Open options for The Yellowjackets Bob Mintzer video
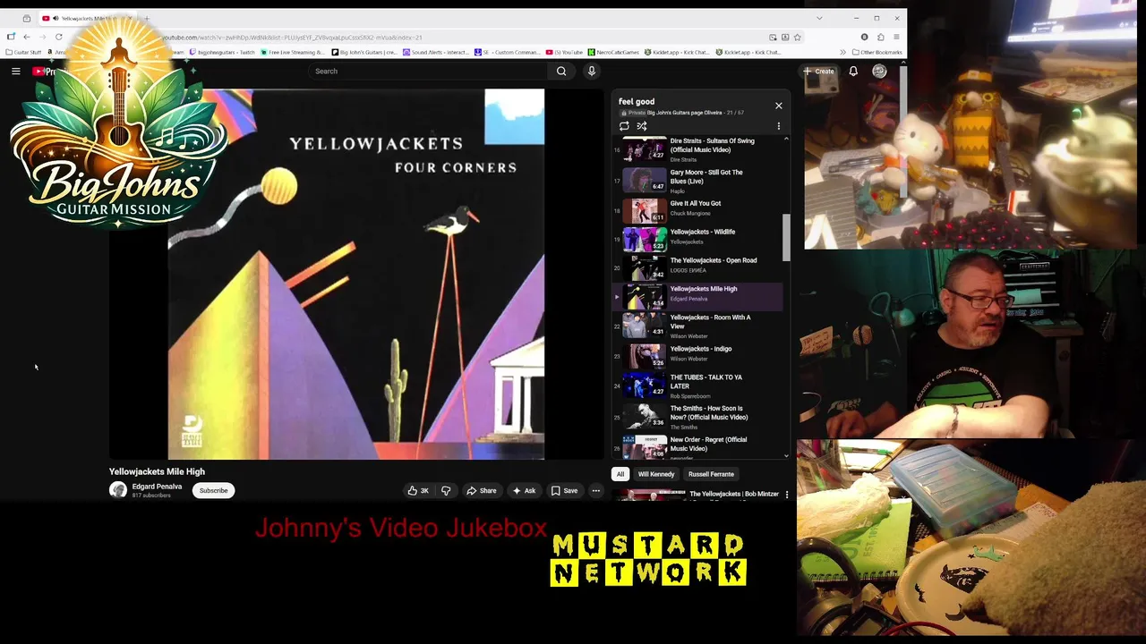This screenshot has height=644, width=1146. coord(787,494)
